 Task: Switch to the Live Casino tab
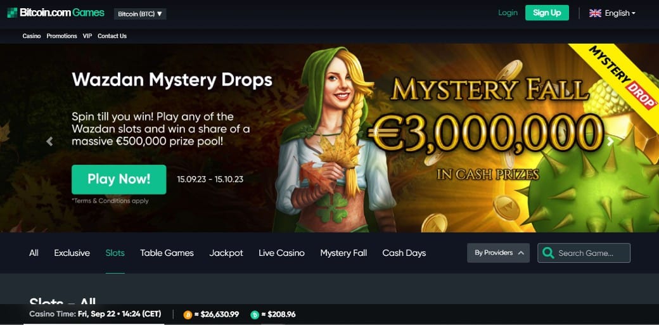[281, 253]
